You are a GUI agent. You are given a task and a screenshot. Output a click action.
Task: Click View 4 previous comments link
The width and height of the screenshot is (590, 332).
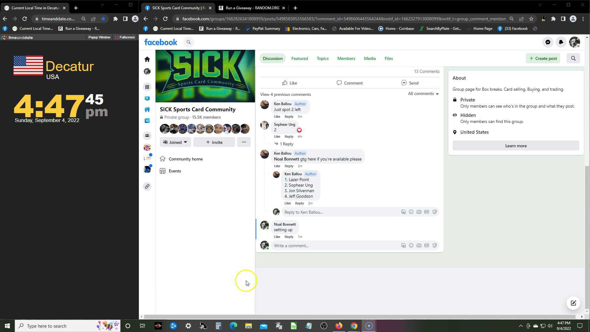(285, 94)
